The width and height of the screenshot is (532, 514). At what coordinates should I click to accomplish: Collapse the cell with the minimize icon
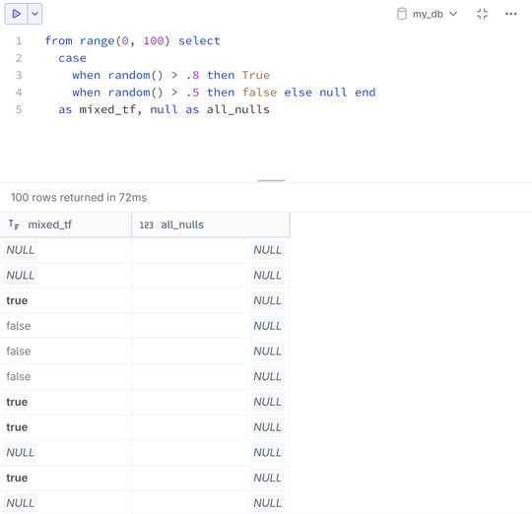click(482, 14)
